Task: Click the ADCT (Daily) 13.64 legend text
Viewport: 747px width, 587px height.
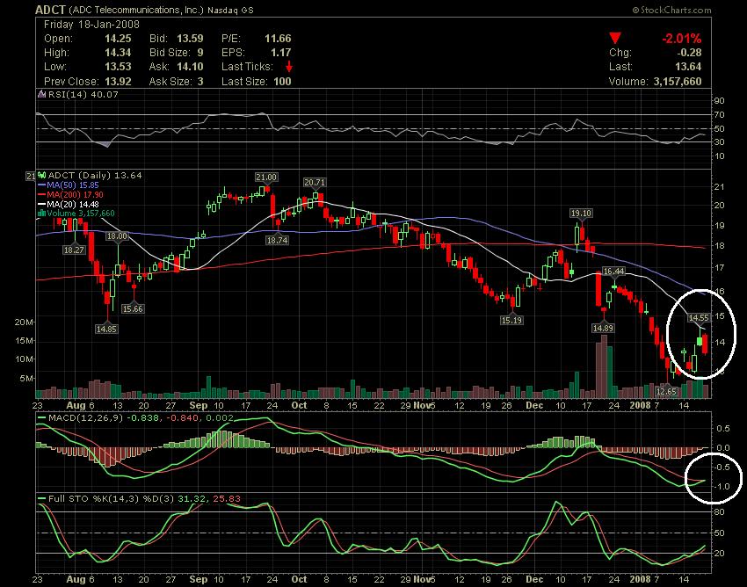Action: pyautogui.click(x=95, y=176)
